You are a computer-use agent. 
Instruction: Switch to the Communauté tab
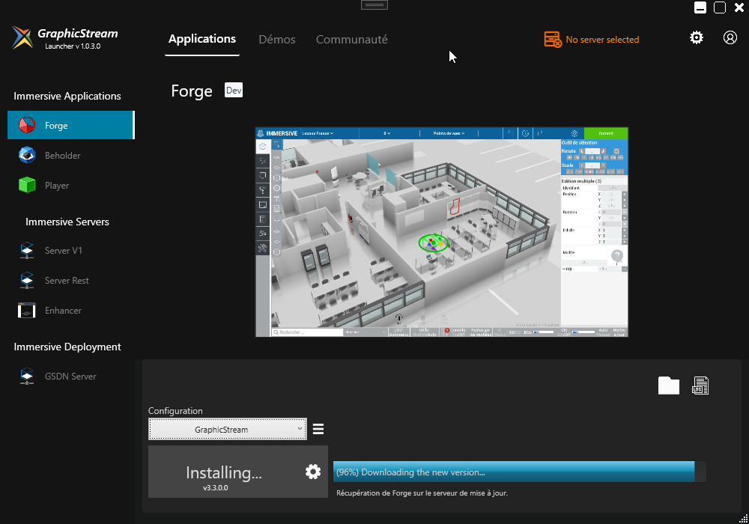[x=352, y=39]
